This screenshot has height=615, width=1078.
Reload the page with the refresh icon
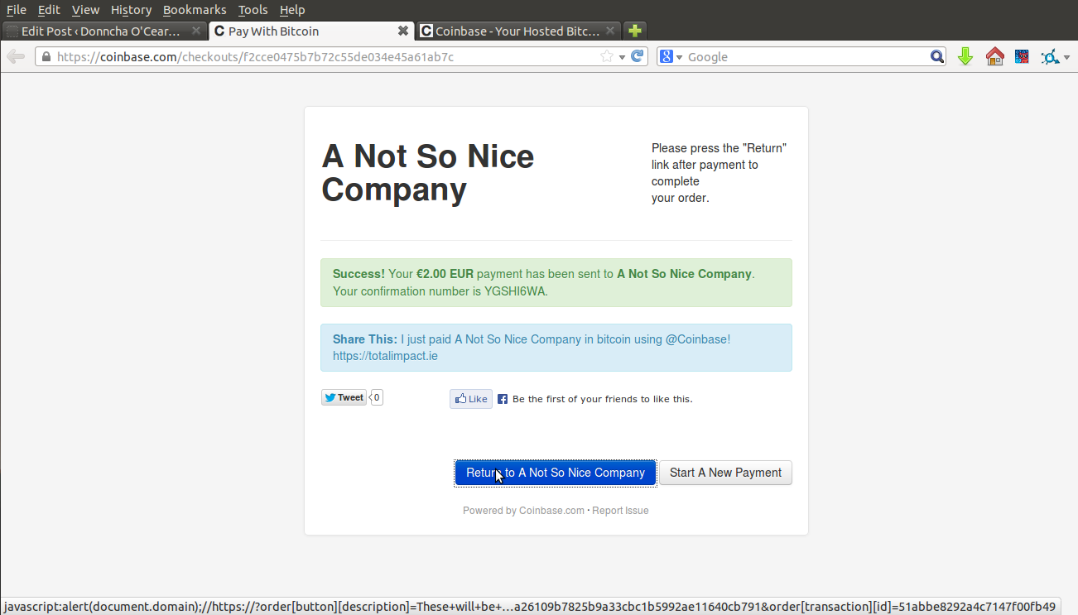636,56
